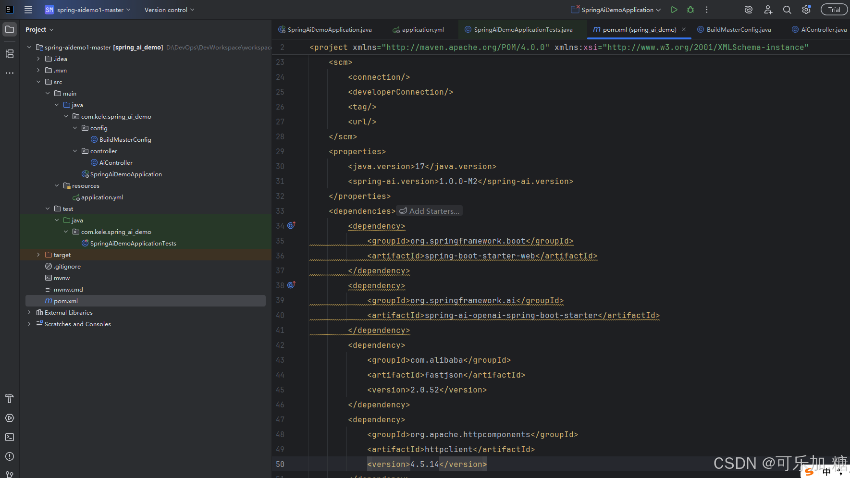This screenshot has width=850, height=478.
Task: Open the Version control dropdown
Action: click(x=169, y=10)
